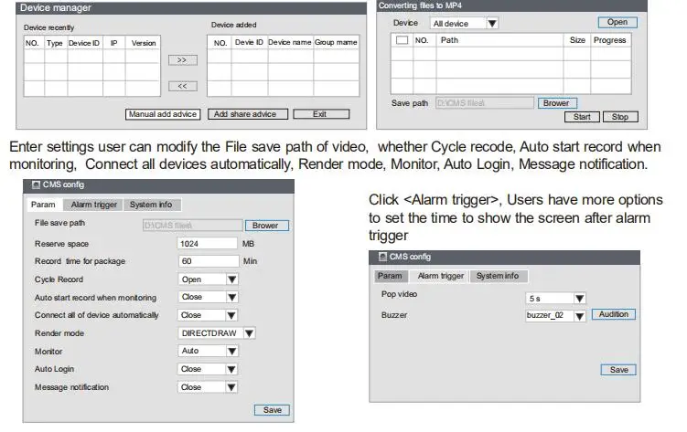Viewport: 687px width, 432px height.
Task: Click right CMS config title icon
Action: [x=383, y=257]
